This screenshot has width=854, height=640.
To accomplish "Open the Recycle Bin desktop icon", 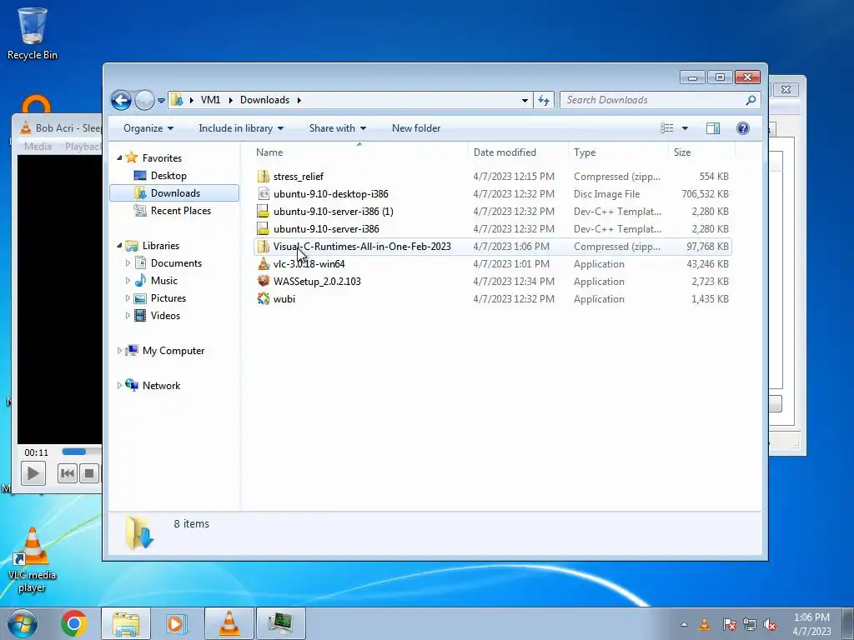I will point(33,32).
